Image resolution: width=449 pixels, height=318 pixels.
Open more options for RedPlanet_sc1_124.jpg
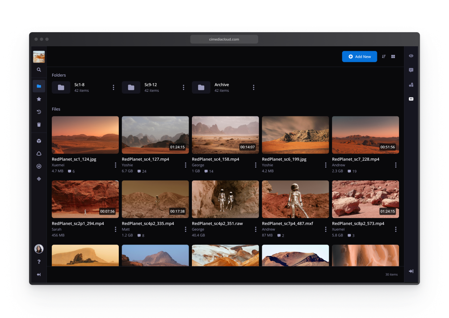(116, 165)
